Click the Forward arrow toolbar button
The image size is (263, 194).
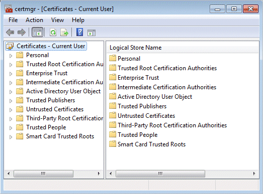[22, 32]
